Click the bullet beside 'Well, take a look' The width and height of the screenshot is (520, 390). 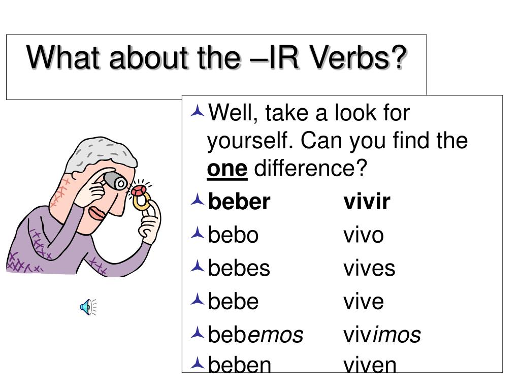click(198, 111)
